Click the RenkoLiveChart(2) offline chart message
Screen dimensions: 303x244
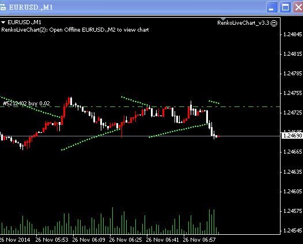(75, 30)
